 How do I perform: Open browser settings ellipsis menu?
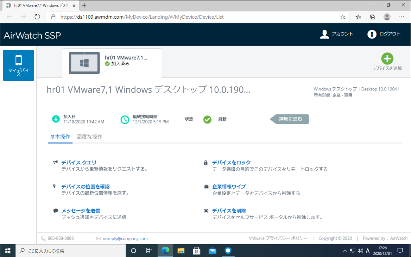(402, 17)
